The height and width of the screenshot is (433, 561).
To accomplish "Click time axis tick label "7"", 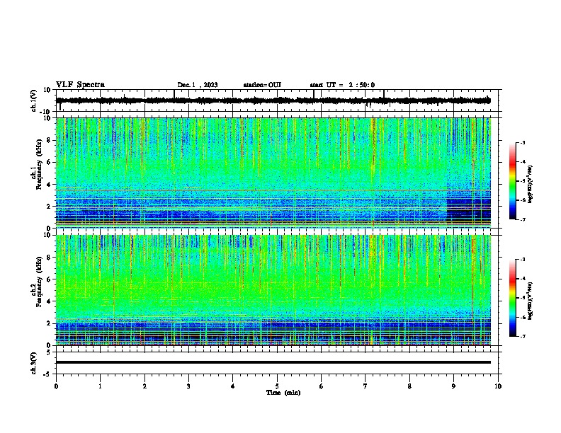I will pyautogui.click(x=365, y=386).
